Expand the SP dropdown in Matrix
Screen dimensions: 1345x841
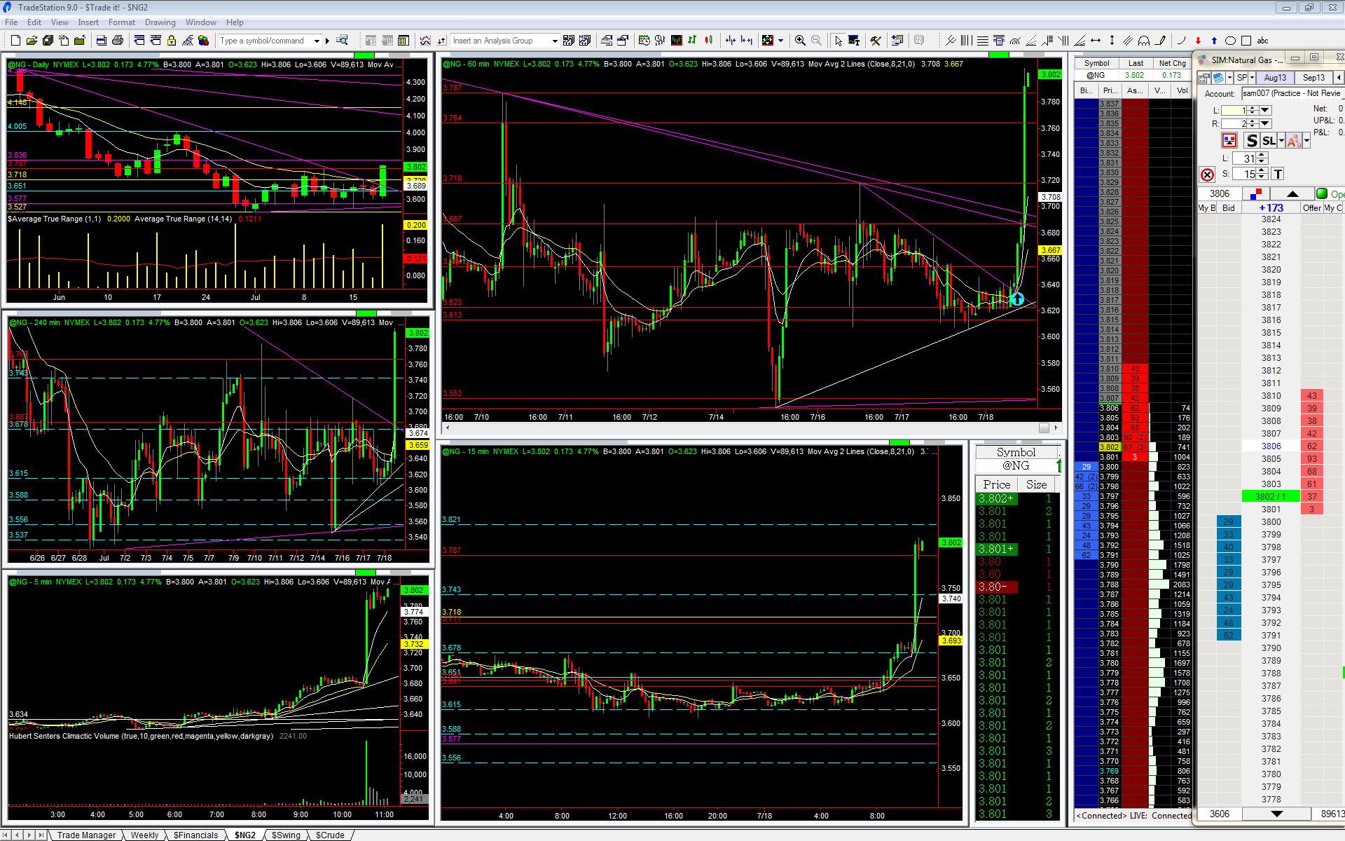(x=1253, y=78)
